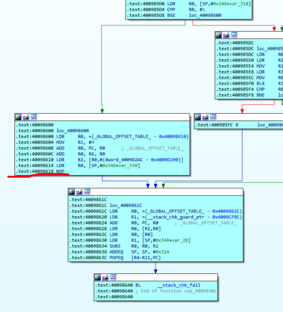Screen dimensions: 283x312
Task: Click __stack_chk_guard_ptr in the LDR R1 instruction
Action: [176, 217]
